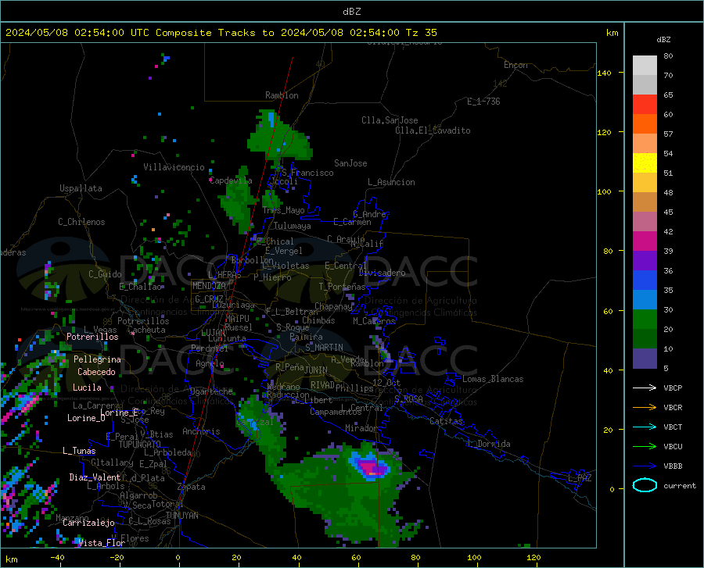Click the cyan VBCT arrow legend icon
The height and width of the screenshot is (568, 704).
645,427
